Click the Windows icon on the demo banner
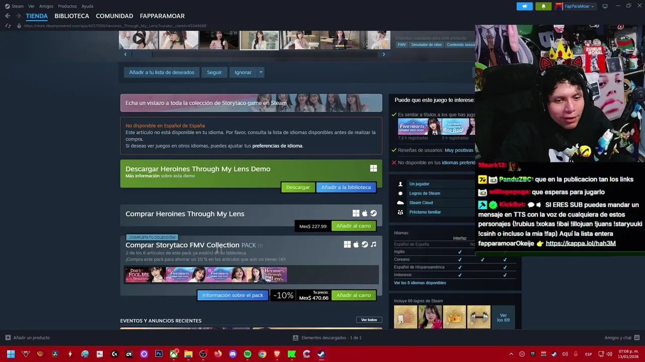Image resolution: width=645 pixels, height=362 pixels. pyautogui.click(x=373, y=168)
